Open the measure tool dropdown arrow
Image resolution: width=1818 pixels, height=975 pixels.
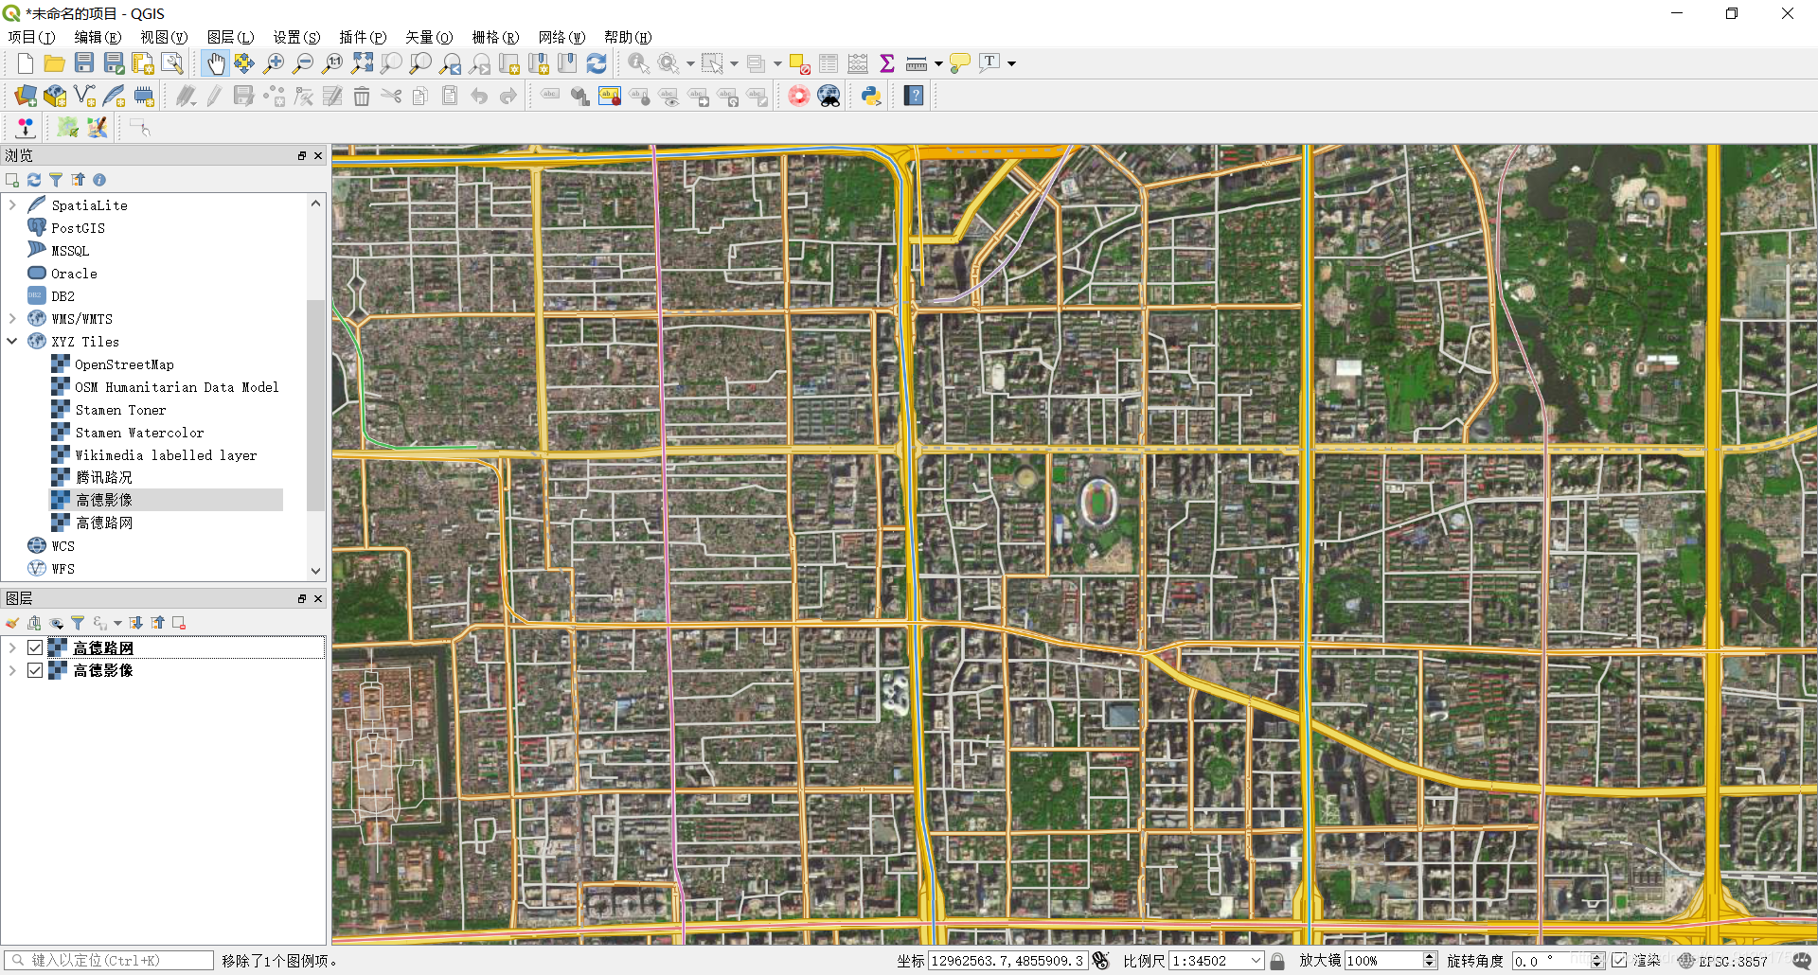938,63
